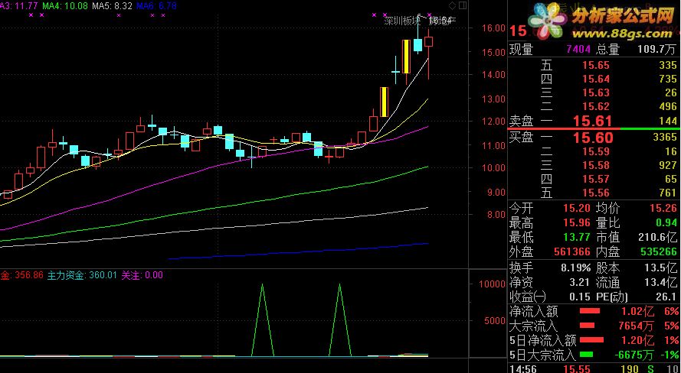
Task: Click the 最低 value 13.77
Action: pos(577,238)
